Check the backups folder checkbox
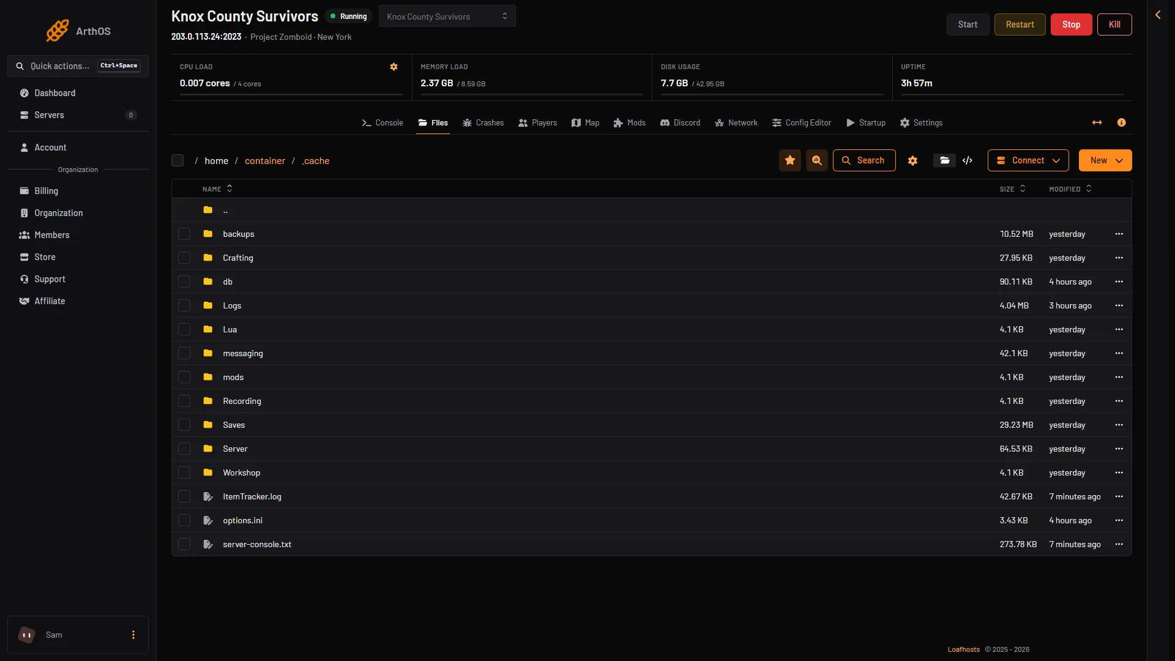The width and height of the screenshot is (1175, 661). point(184,234)
